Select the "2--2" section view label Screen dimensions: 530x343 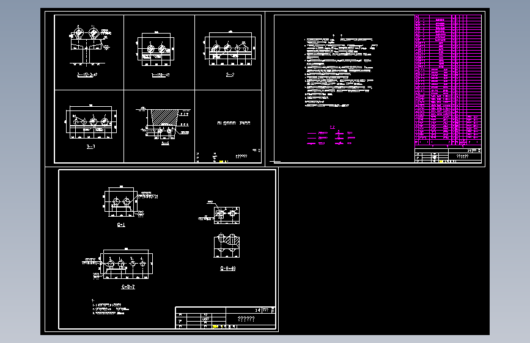click(230, 74)
